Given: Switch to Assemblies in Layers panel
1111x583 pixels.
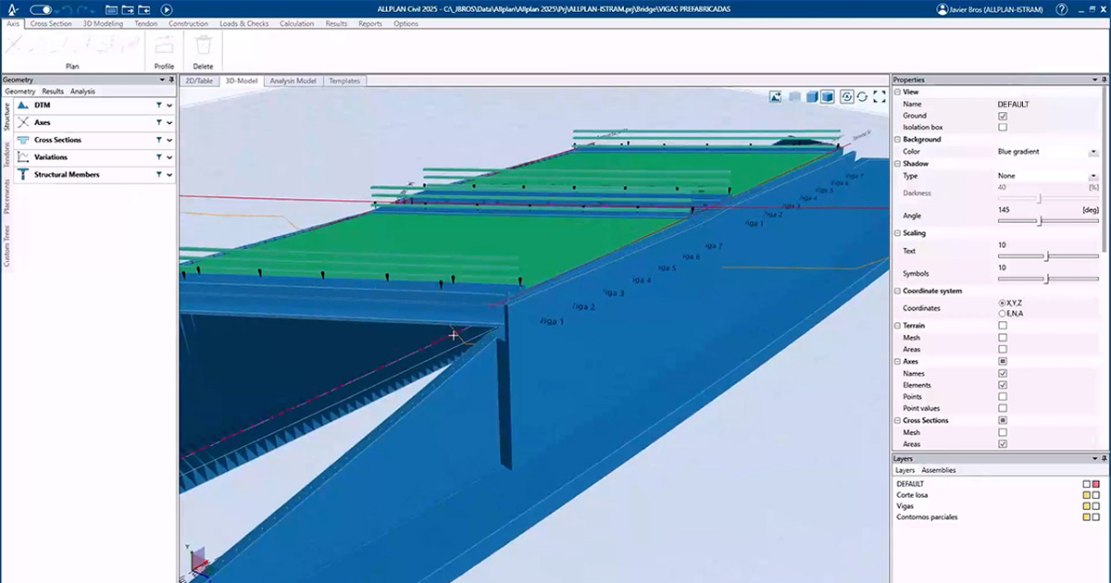Looking at the screenshot, I should (x=938, y=470).
